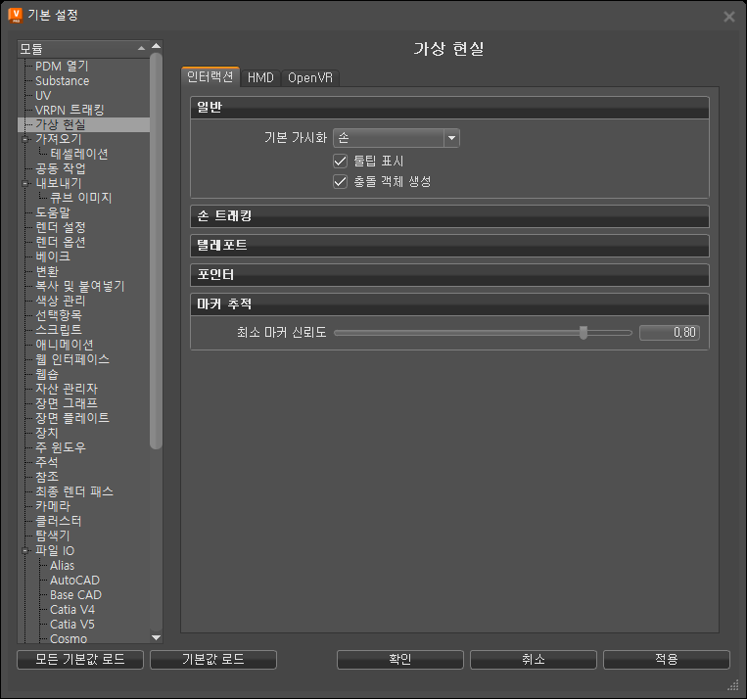This screenshot has width=747, height=699.
Task: Select 도움말 module
Action: pyautogui.click(x=53, y=213)
